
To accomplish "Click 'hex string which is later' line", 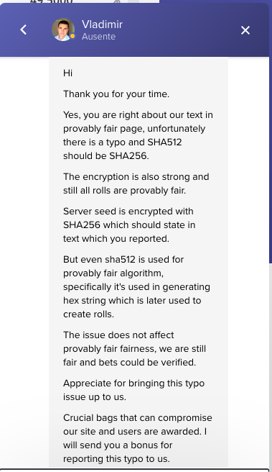I will pos(132,301).
